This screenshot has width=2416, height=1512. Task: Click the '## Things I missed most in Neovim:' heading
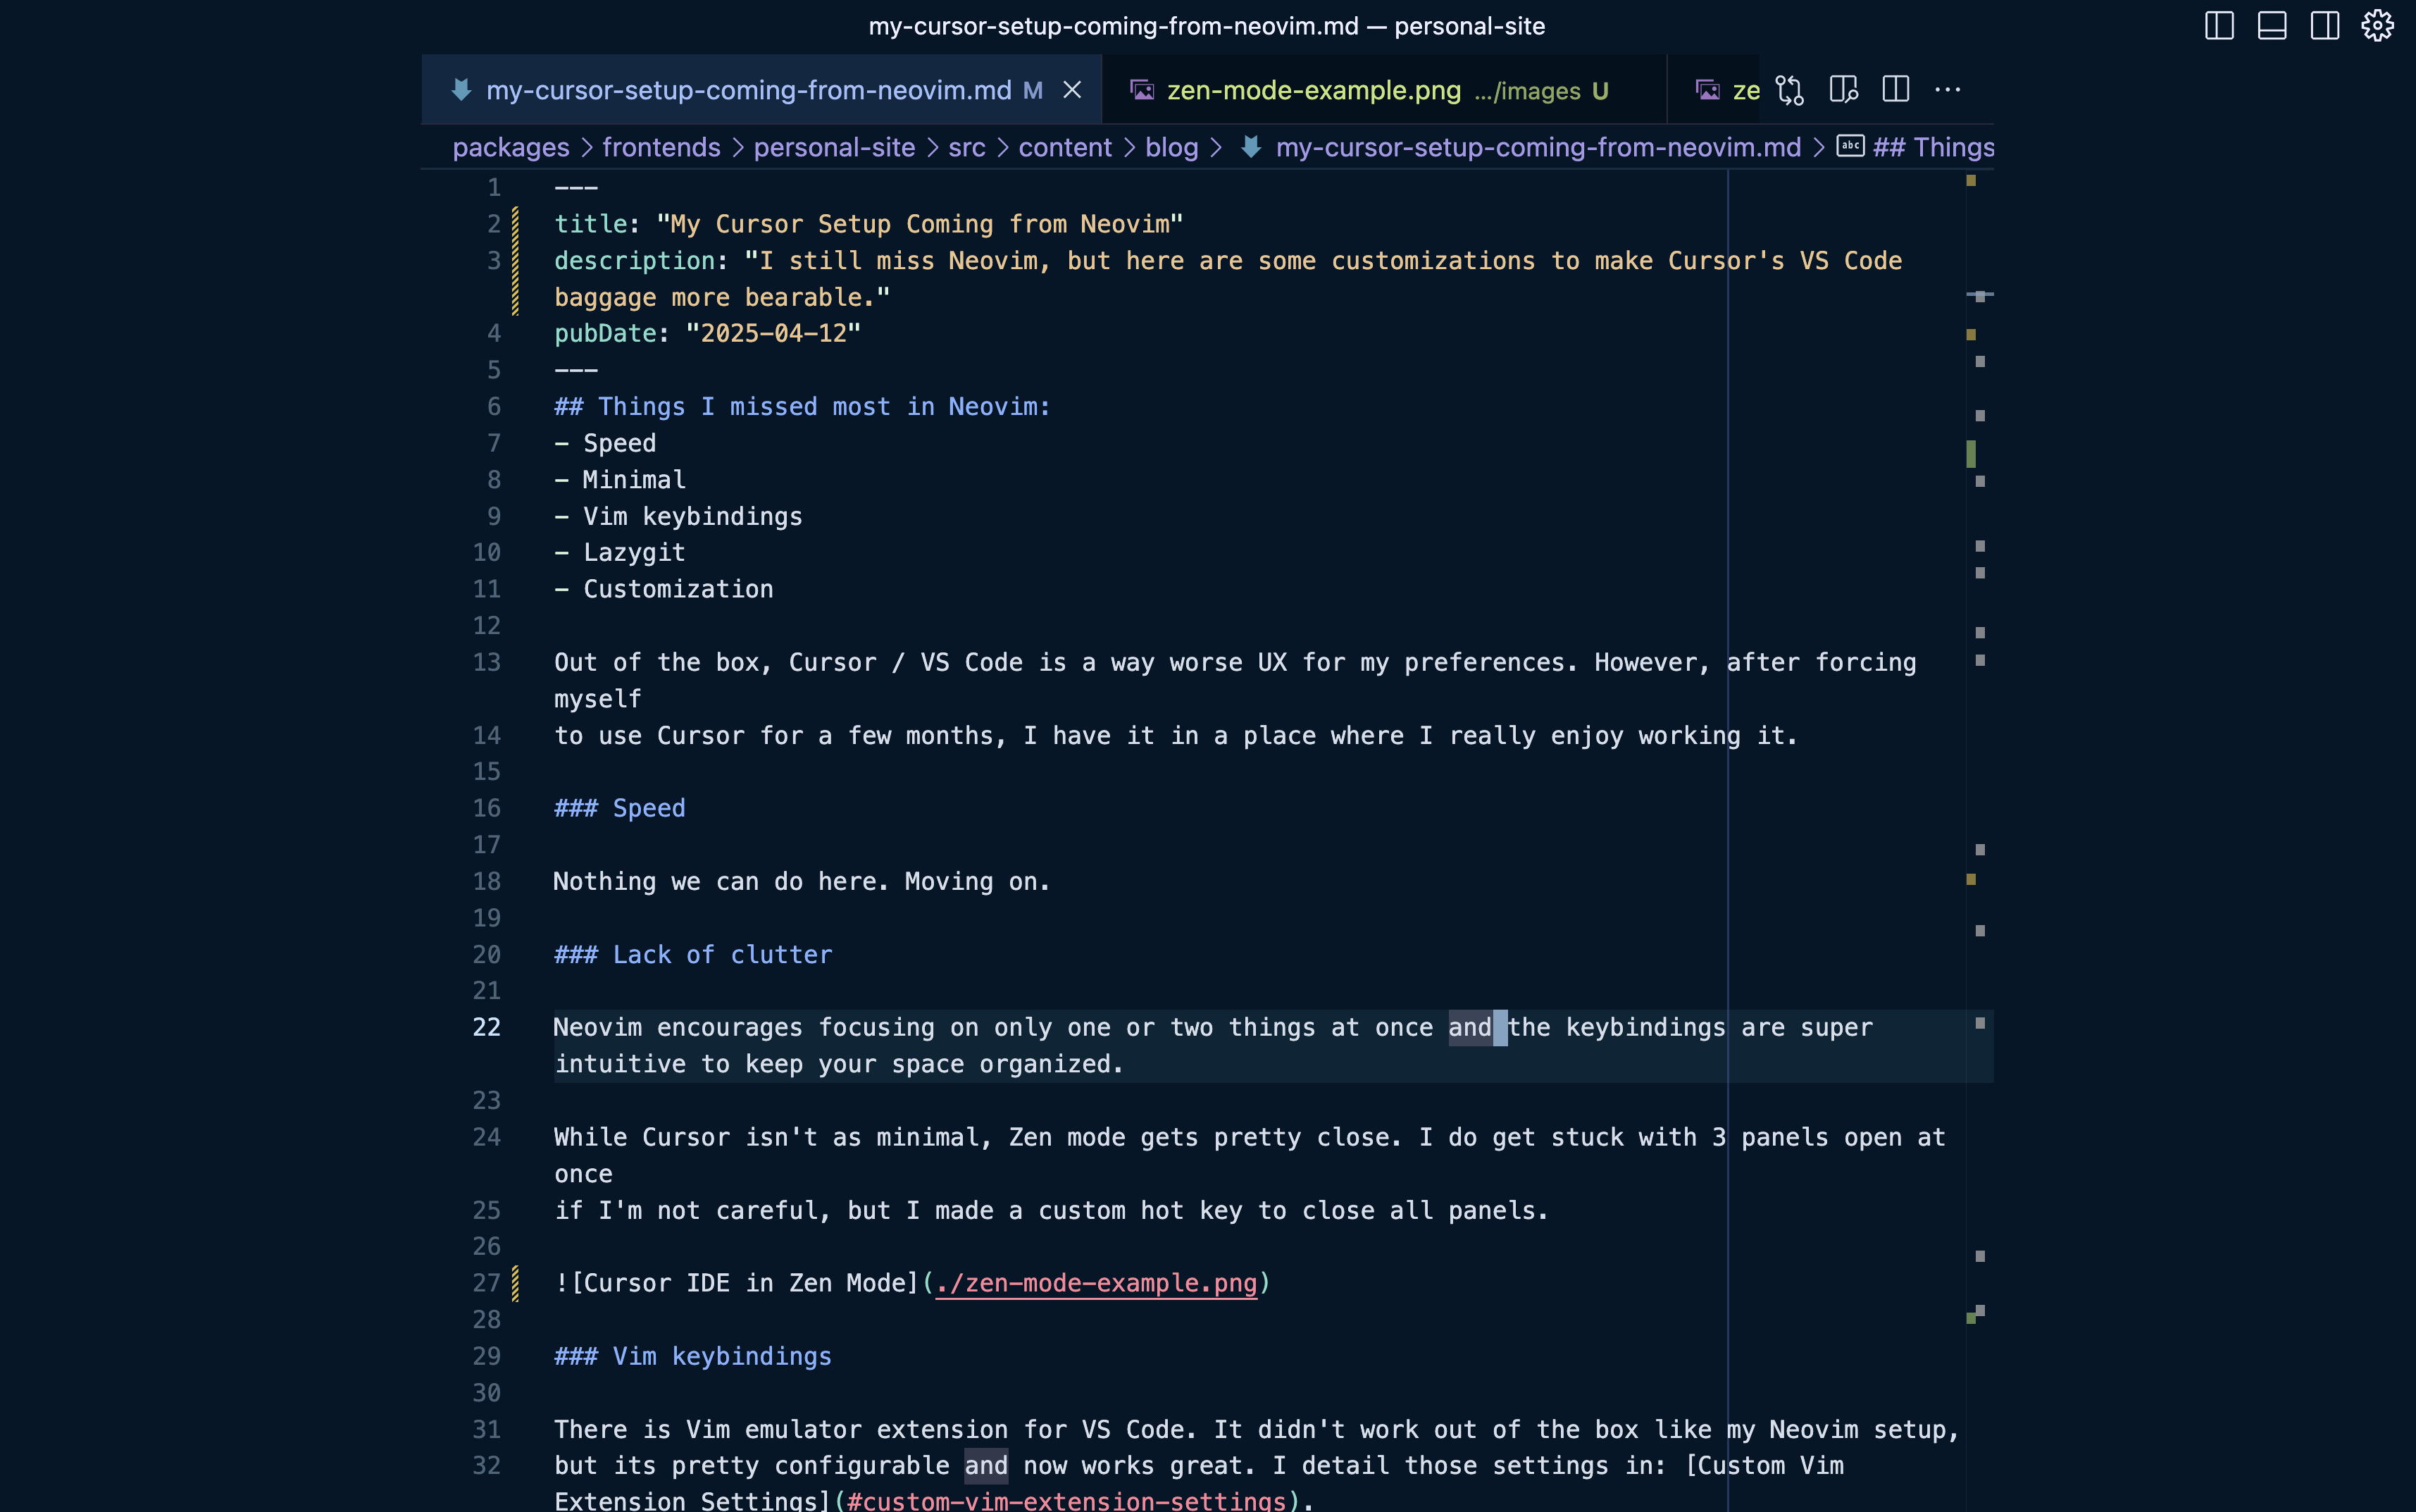pos(803,406)
